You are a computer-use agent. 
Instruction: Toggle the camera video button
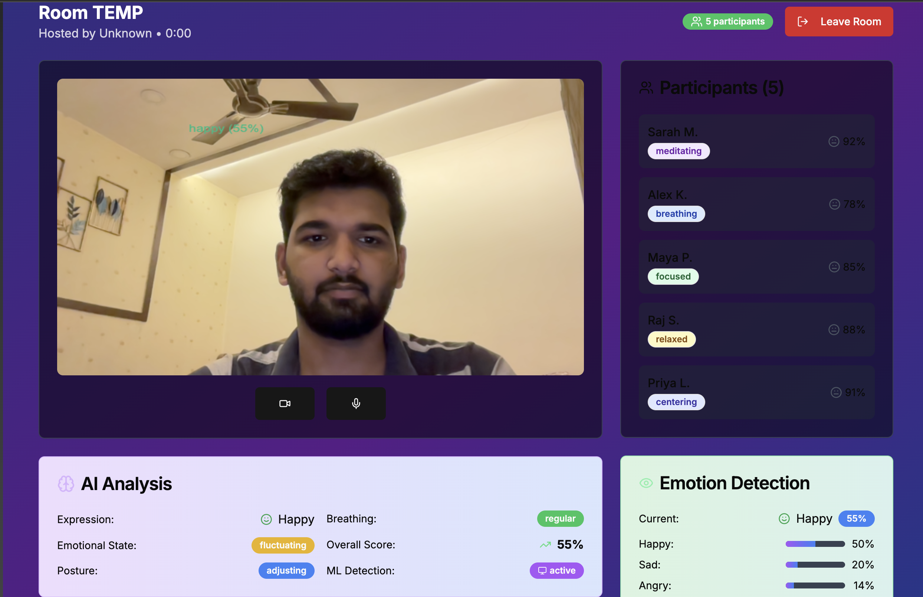pyautogui.click(x=285, y=404)
